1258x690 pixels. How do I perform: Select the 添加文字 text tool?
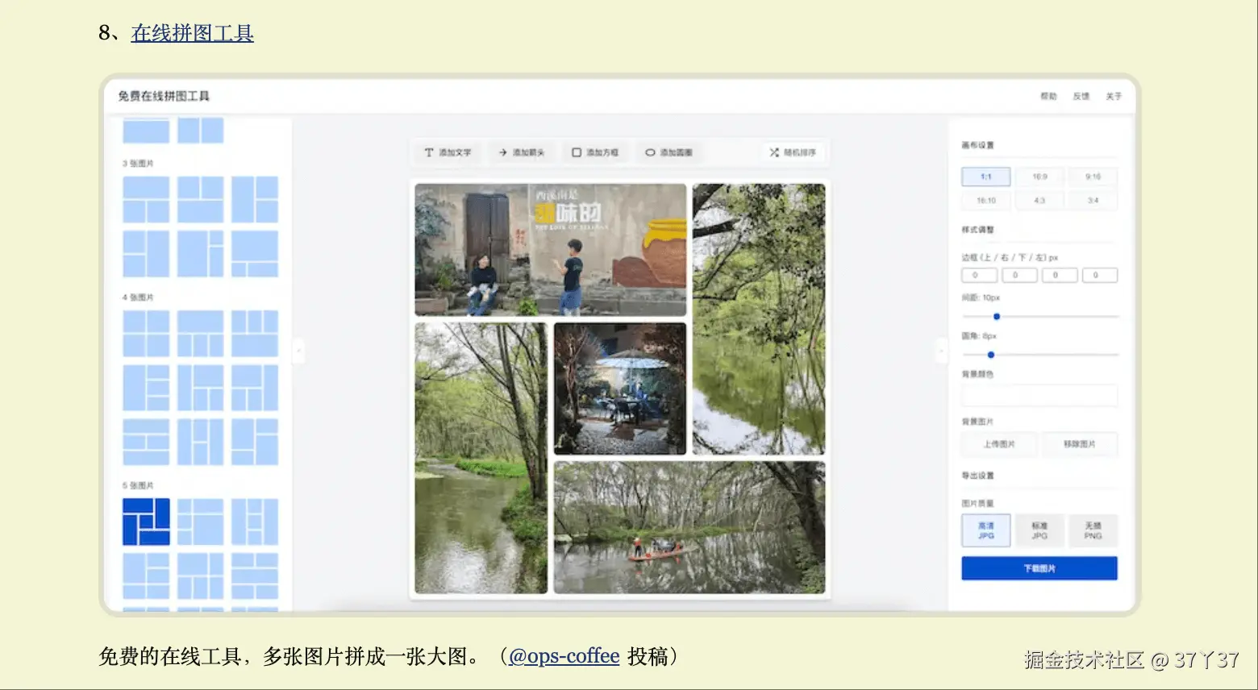[x=448, y=152]
